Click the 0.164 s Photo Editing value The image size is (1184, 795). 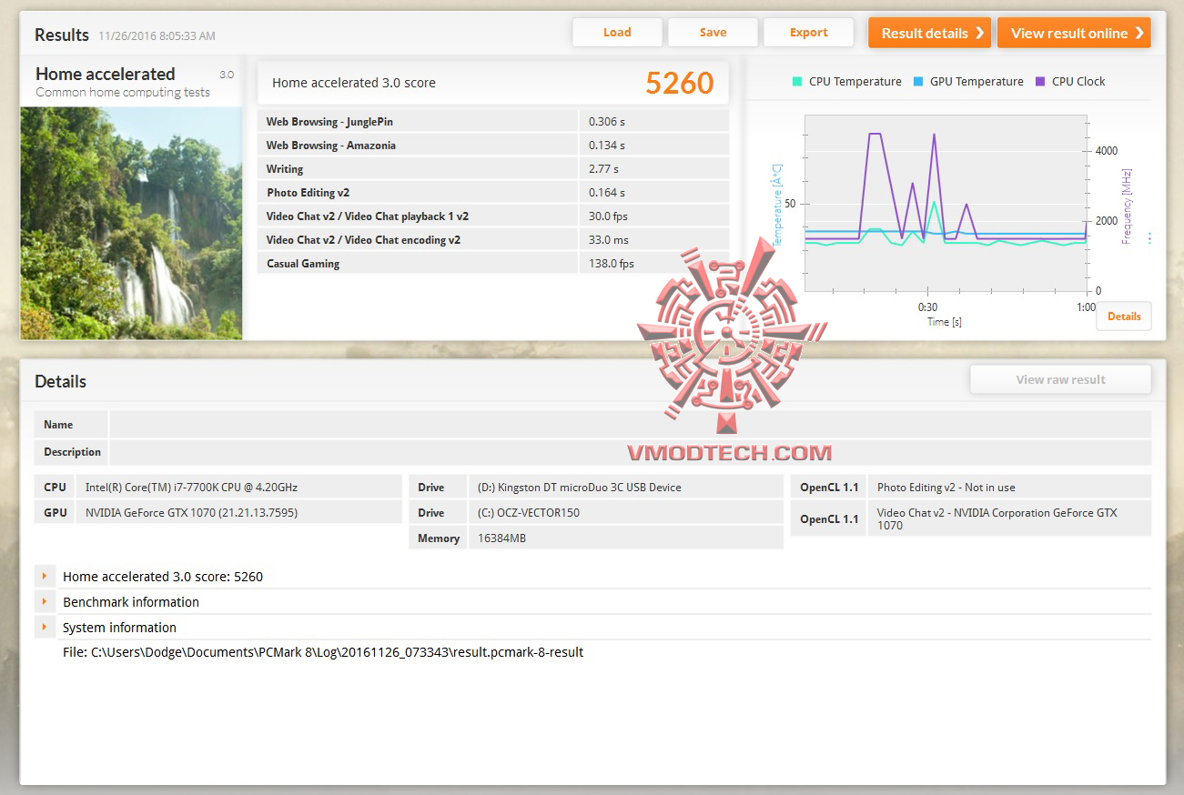[607, 193]
